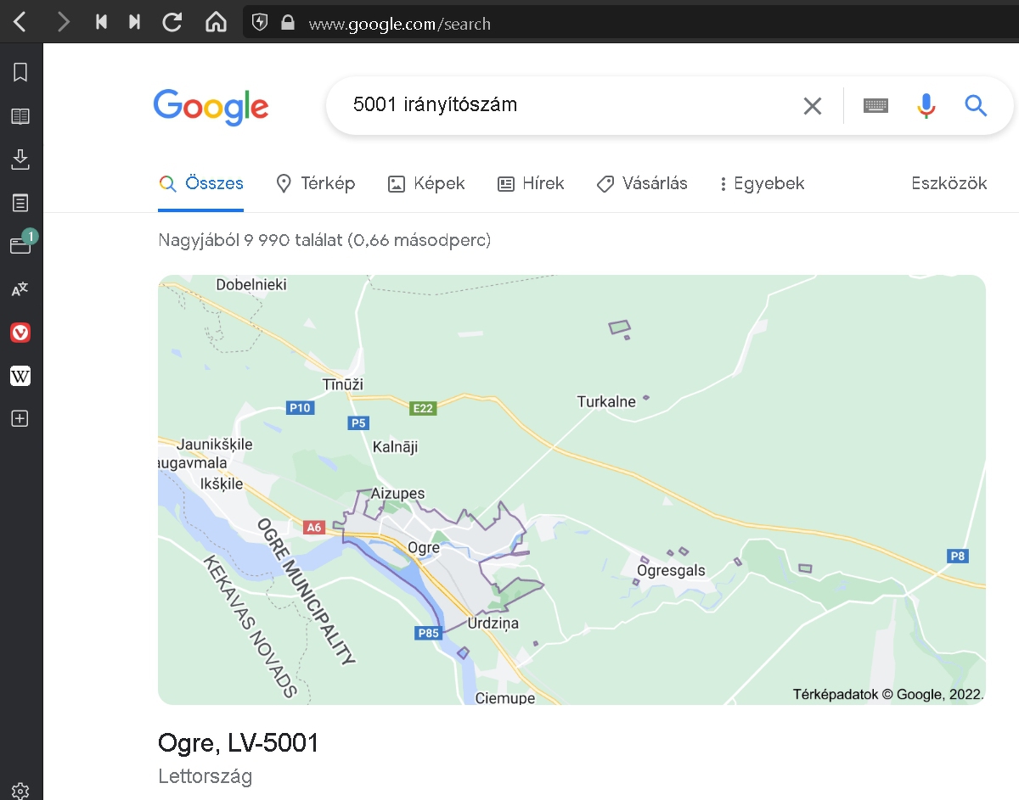Screen dimensions: 1019x800
Task: Open the Notes panel in sidebar
Action: (x=20, y=203)
